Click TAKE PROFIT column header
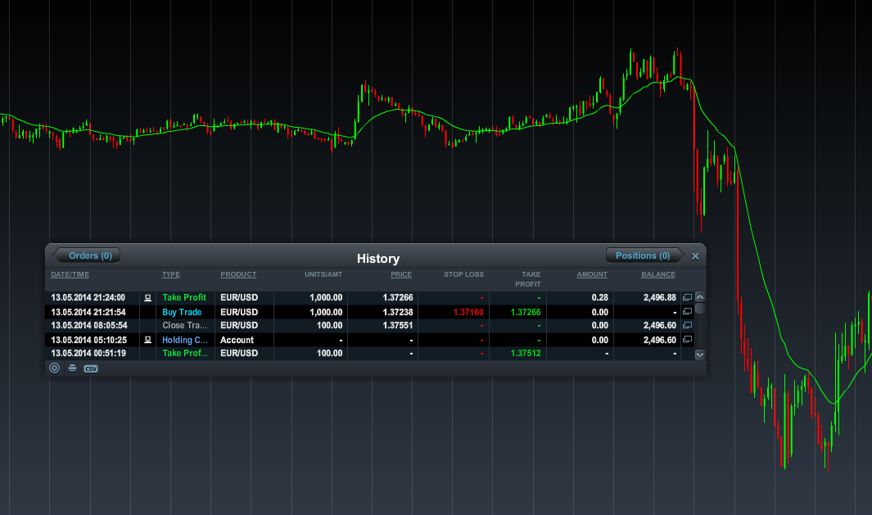 [x=528, y=279]
